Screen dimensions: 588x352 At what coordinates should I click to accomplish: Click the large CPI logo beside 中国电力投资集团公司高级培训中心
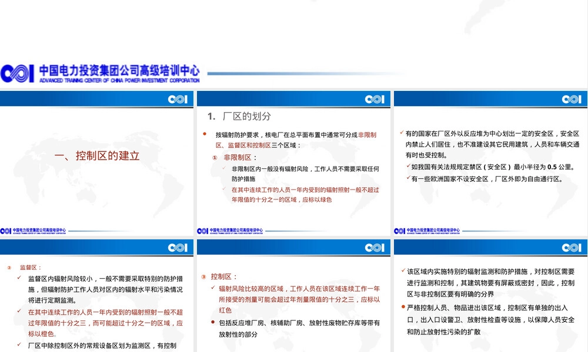pos(17,73)
